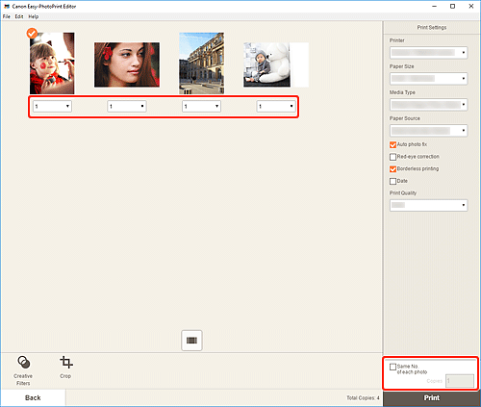This screenshot has width=481, height=407.
Task: Enable Red-eye correction
Action: (392, 157)
